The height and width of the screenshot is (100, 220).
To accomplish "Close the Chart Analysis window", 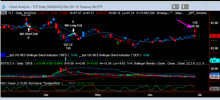I will click(x=216, y=6).
